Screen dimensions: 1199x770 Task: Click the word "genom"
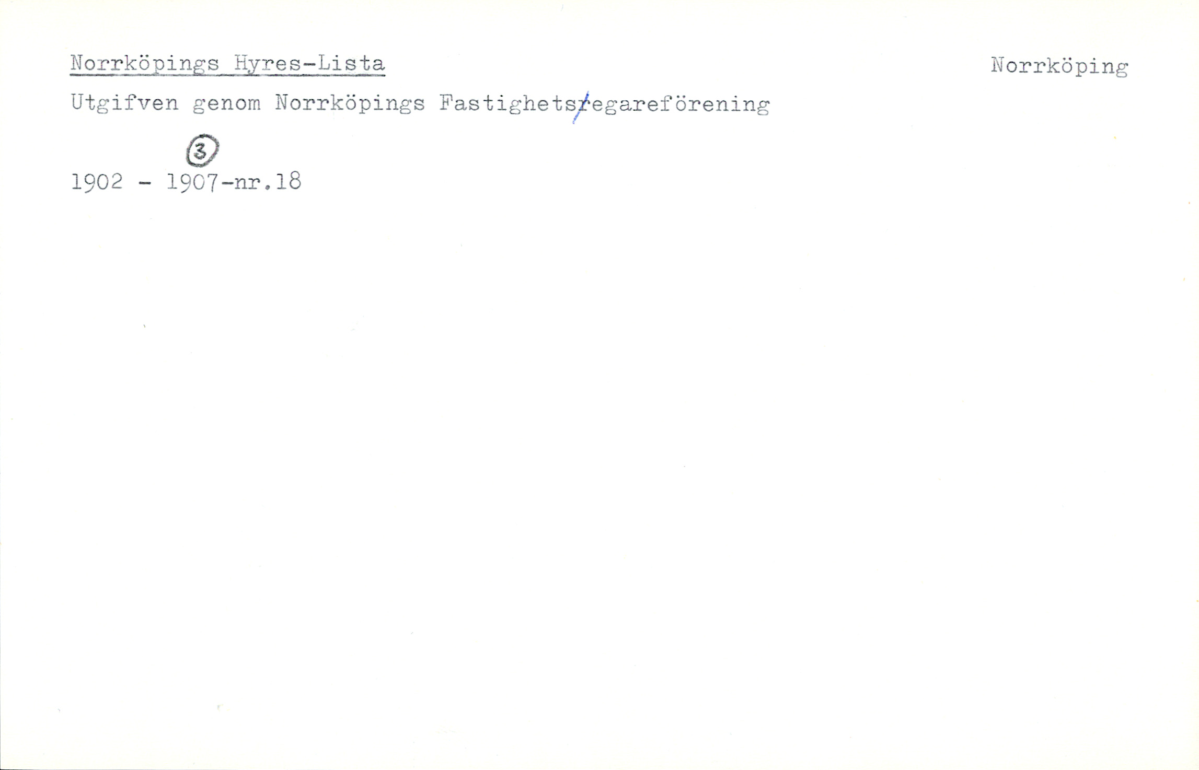[x=226, y=105]
